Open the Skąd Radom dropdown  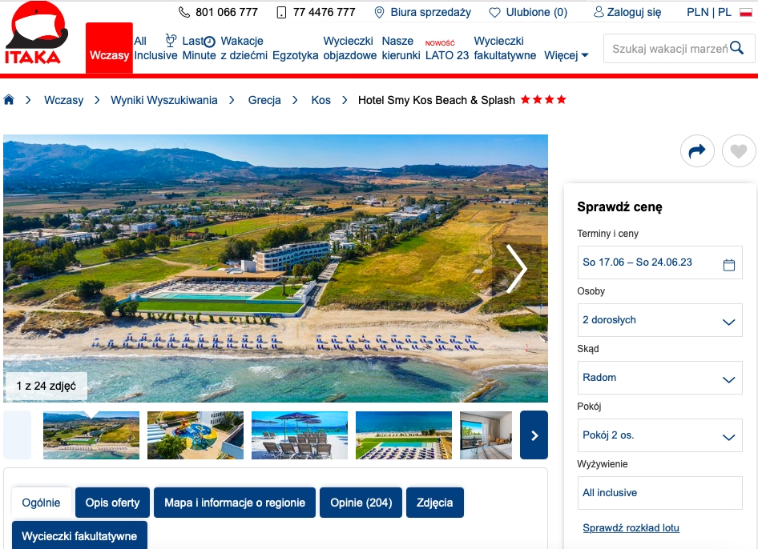pyautogui.click(x=660, y=378)
